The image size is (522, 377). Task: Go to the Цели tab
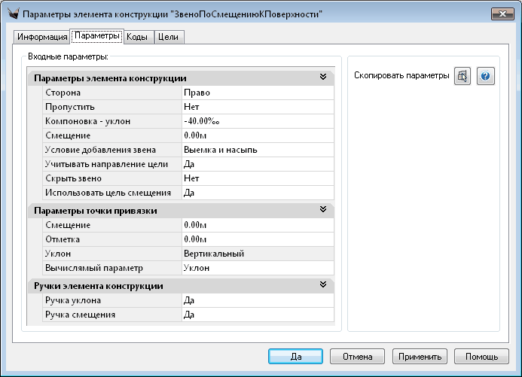click(x=169, y=37)
